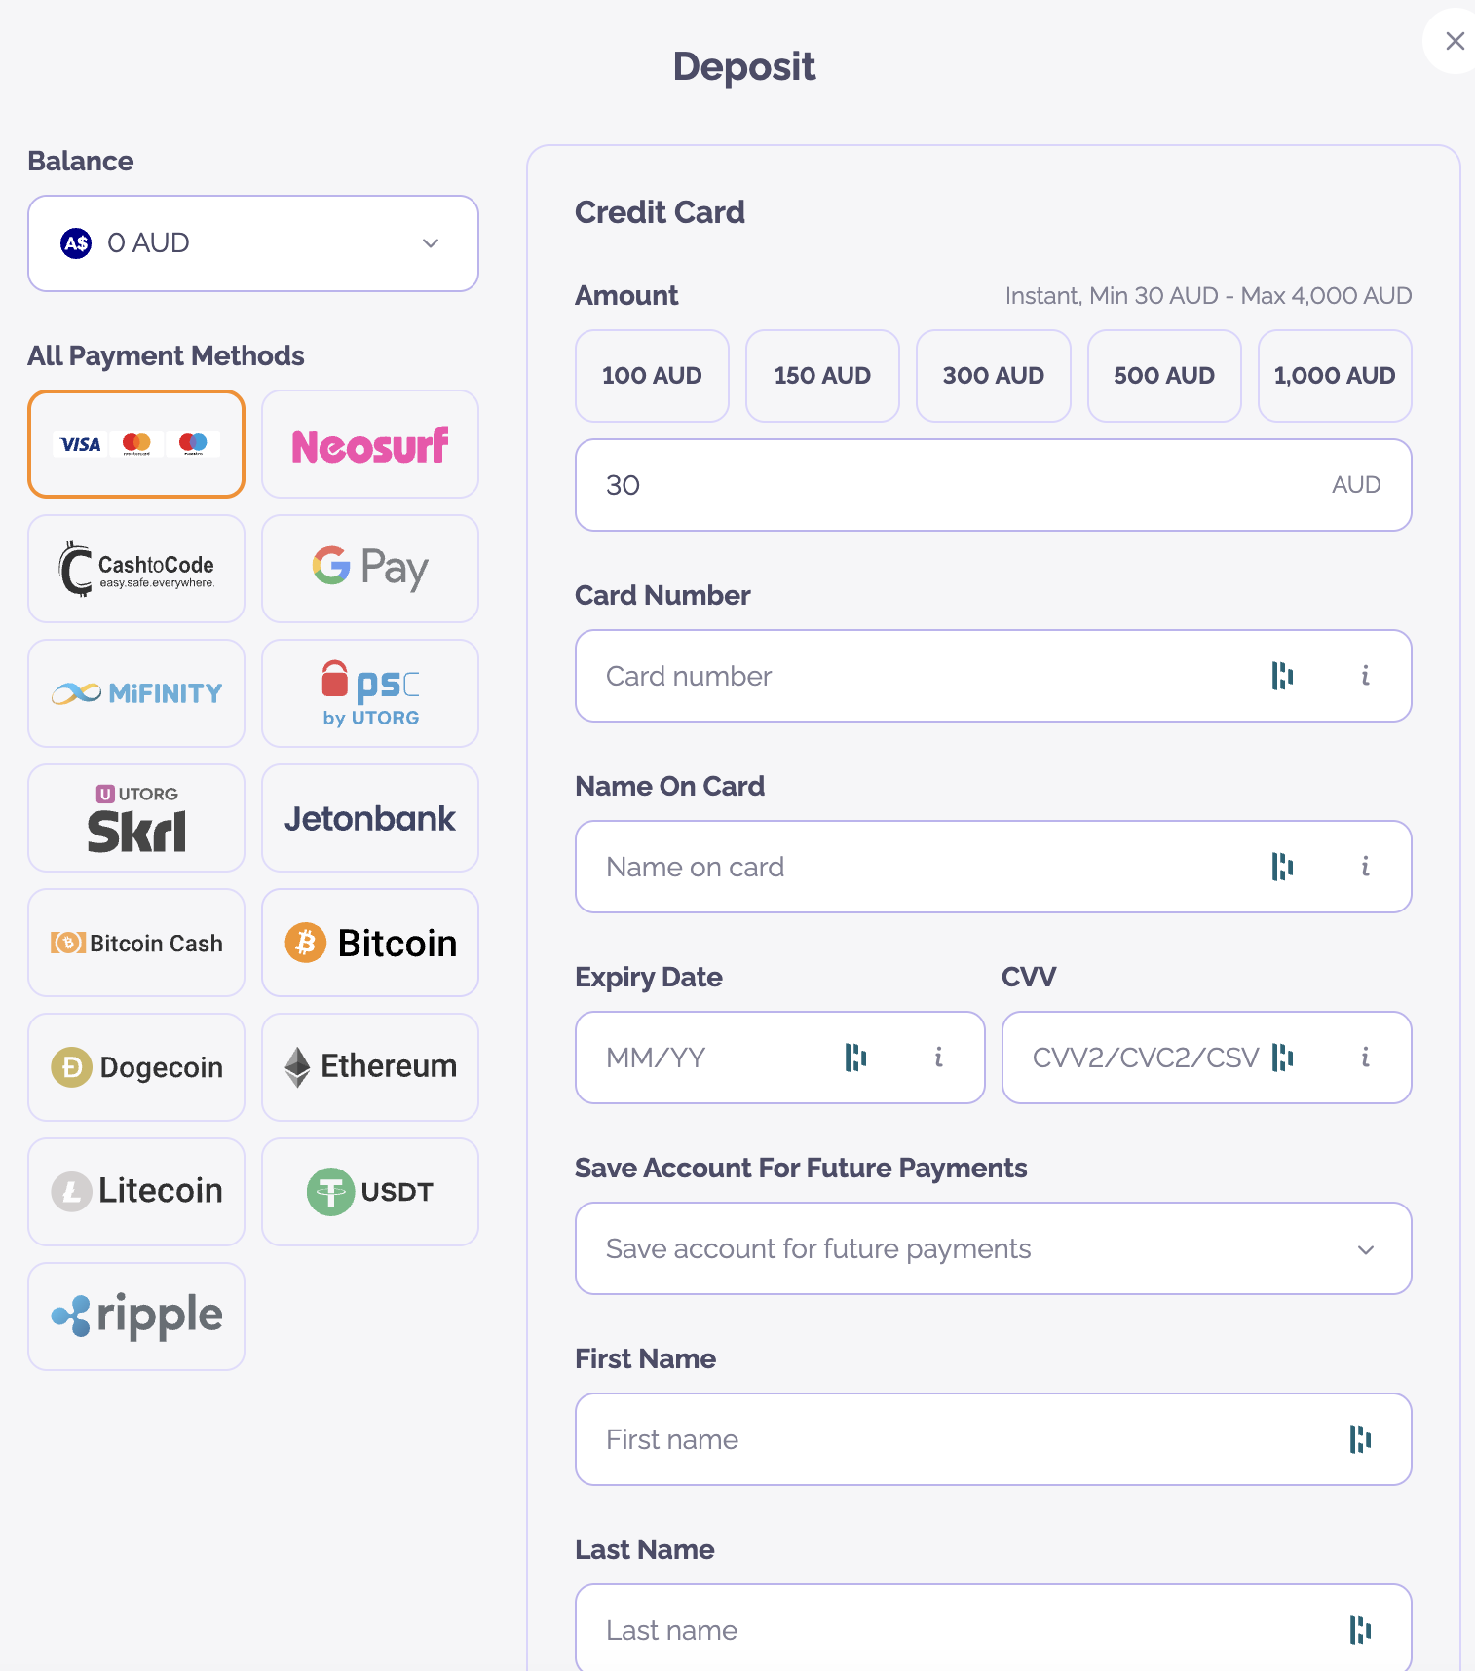Choose the 300 AUD amount preset
This screenshot has width=1475, height=1671.
(994, 376)
